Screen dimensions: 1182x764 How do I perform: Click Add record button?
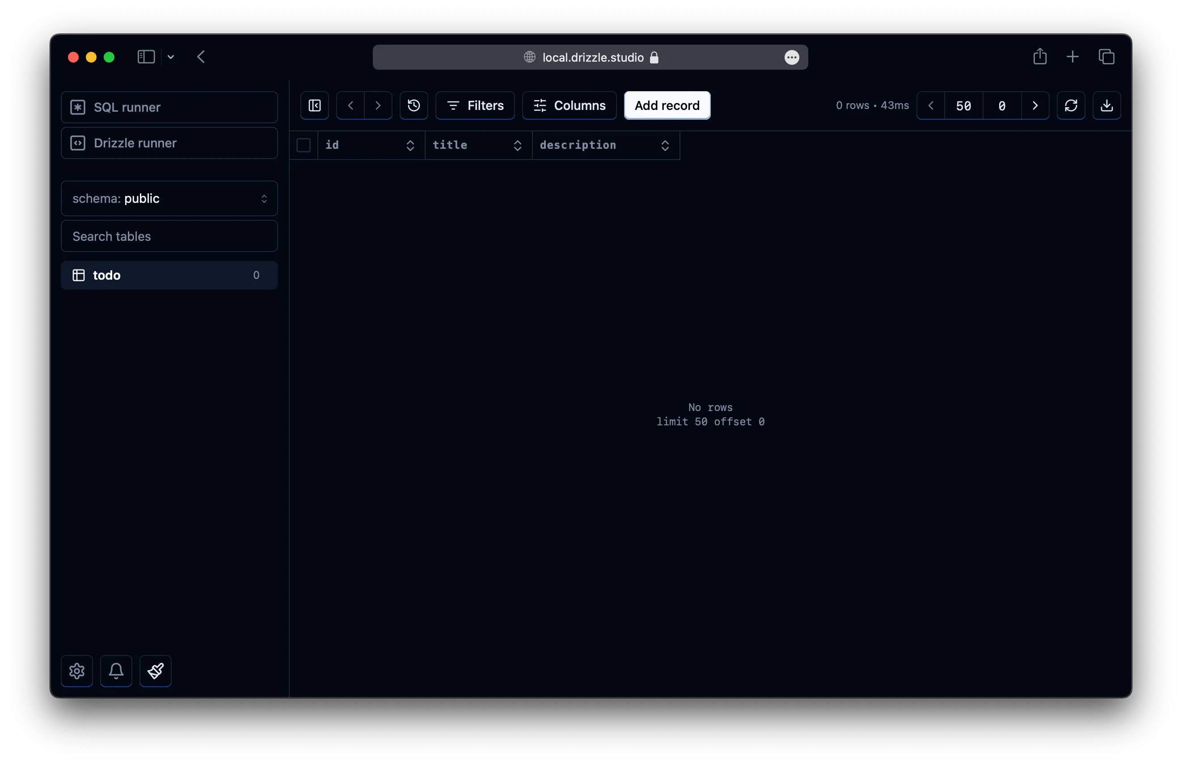point(667,105)
